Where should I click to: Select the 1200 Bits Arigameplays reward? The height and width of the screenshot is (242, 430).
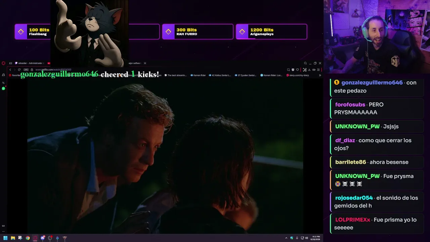pyautogui.click(x=271, y=32)
